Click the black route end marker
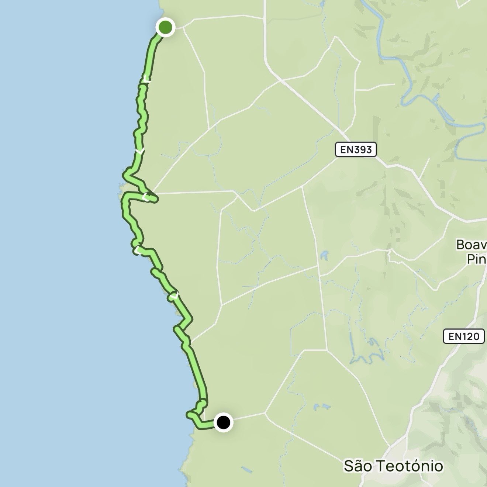Screen dimensions: 487x487 click(x=223, y=422)
